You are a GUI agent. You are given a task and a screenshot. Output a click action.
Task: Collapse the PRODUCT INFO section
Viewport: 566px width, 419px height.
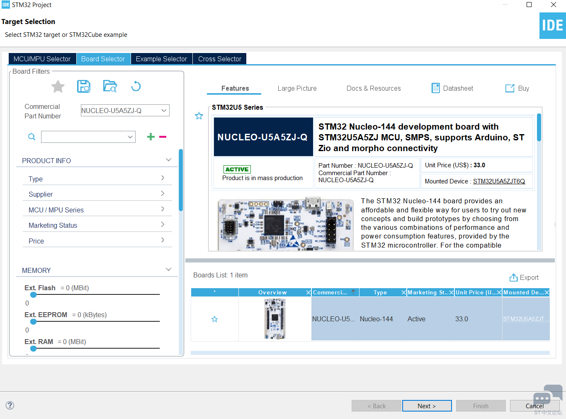click(x=169, y=160)
